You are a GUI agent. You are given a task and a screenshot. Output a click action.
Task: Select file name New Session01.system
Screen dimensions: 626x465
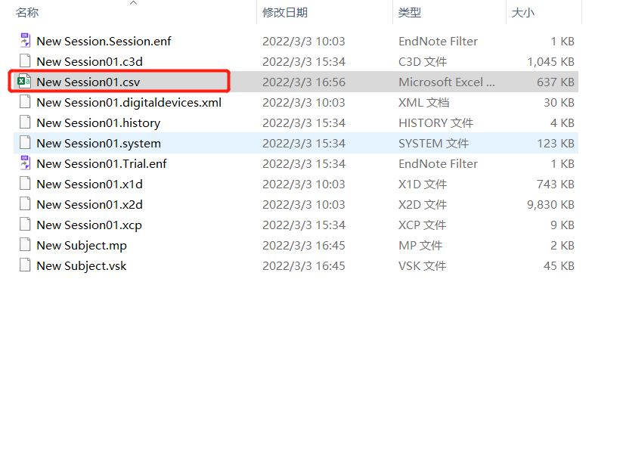(98, 144)
